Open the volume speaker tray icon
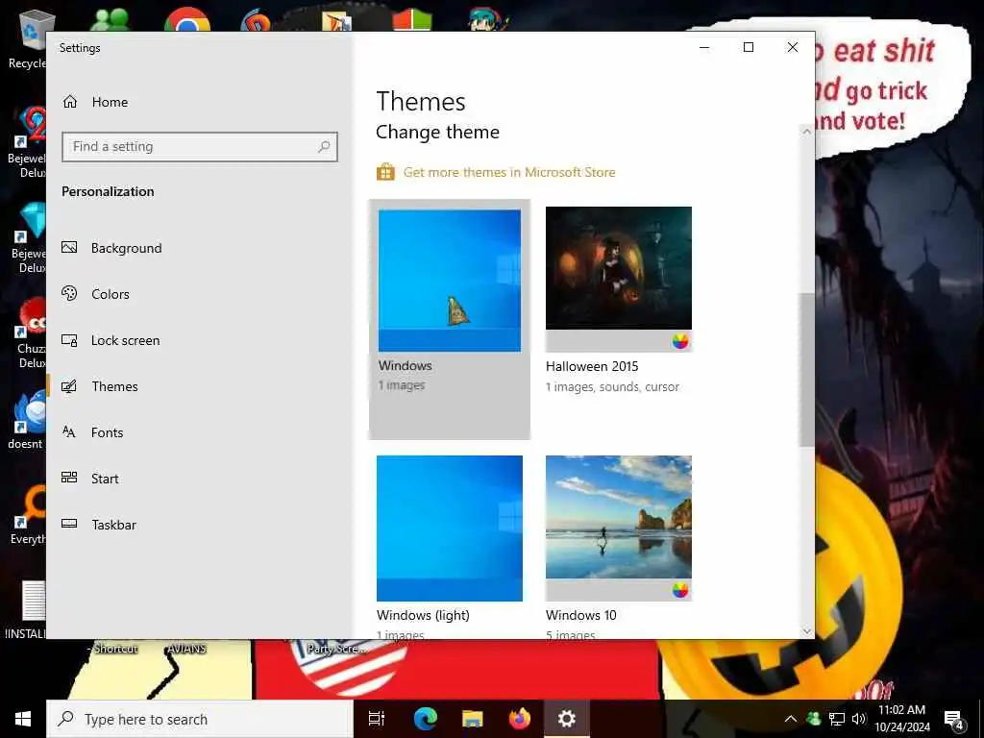The image size is (984, 738). (859, 719)
